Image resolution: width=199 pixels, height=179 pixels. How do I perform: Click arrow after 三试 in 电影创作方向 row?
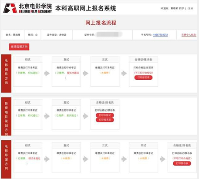(x=124, y=73)
